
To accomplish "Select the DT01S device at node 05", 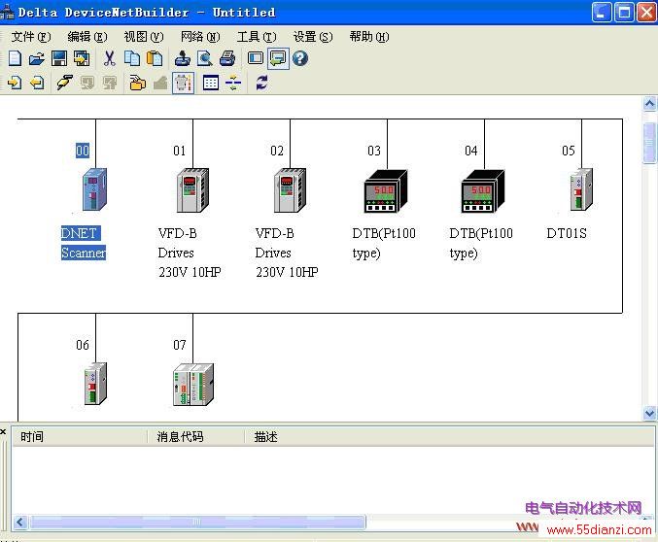I will pyautogui.click(x=581, y=189).
